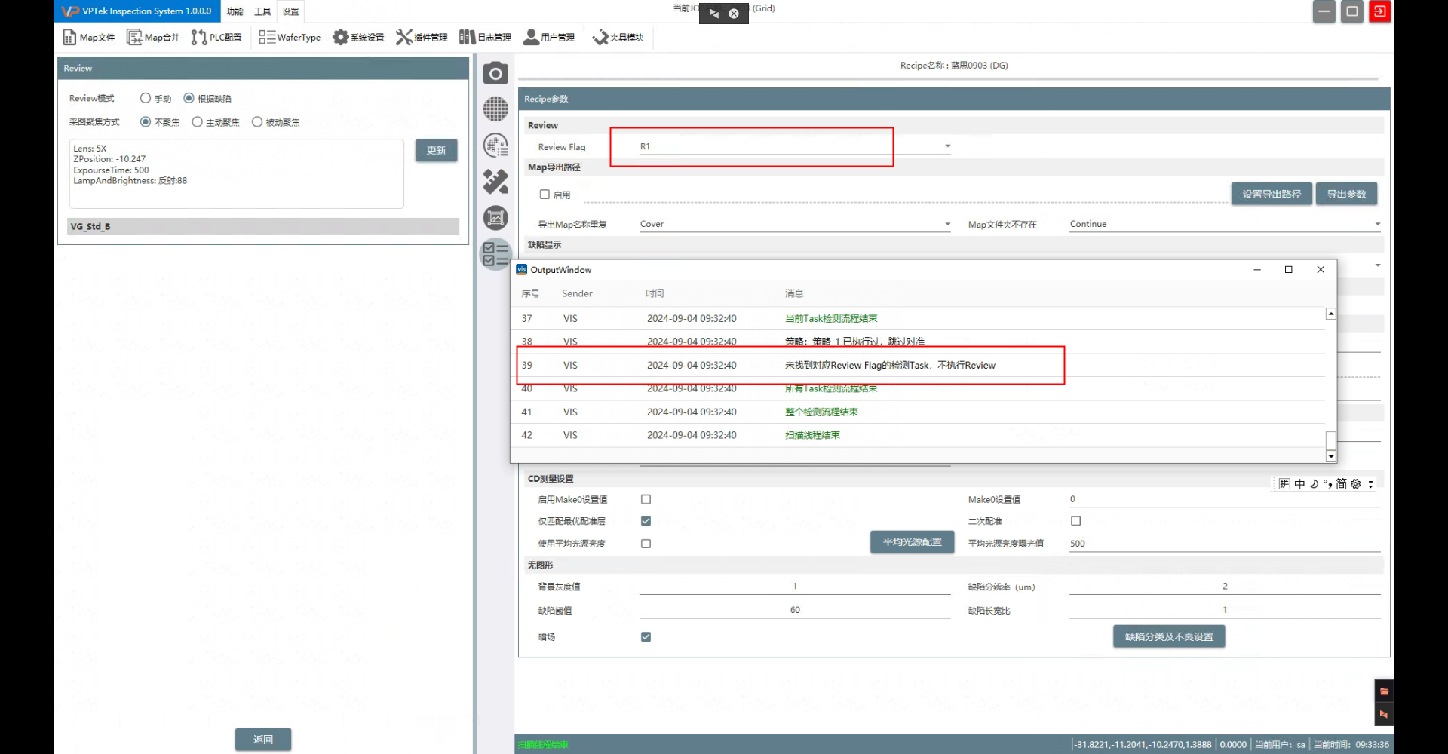Click the 设置导出路径 button

click(x=1272, y=194)
